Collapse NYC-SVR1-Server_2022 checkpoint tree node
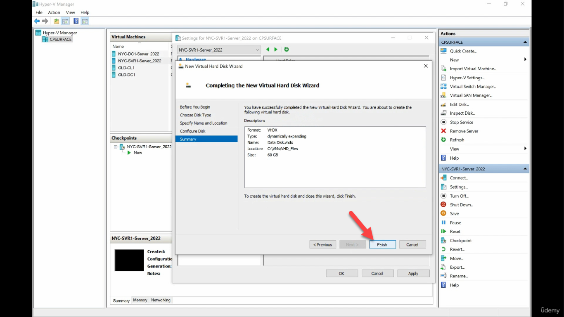The image size is (564, 317). click(x=116, y=147)
